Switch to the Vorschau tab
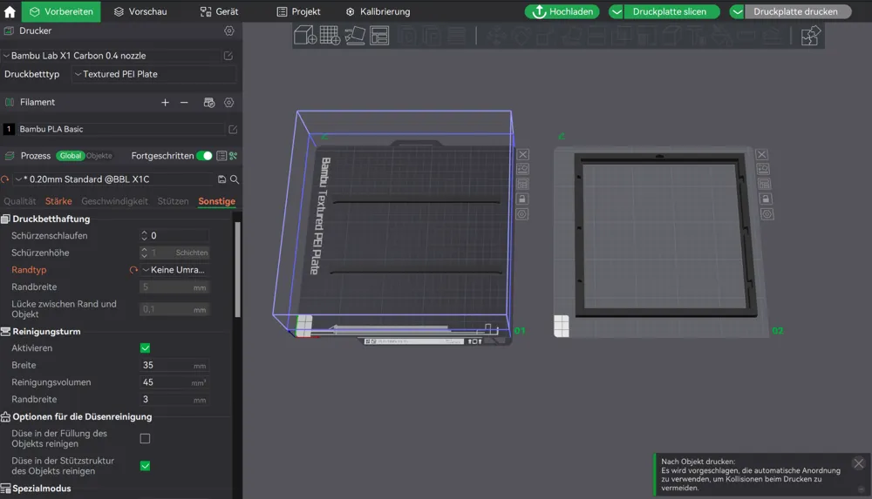 pos(140,11)
